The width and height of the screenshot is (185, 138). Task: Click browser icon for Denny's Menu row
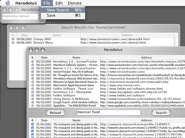coord(13,43)
